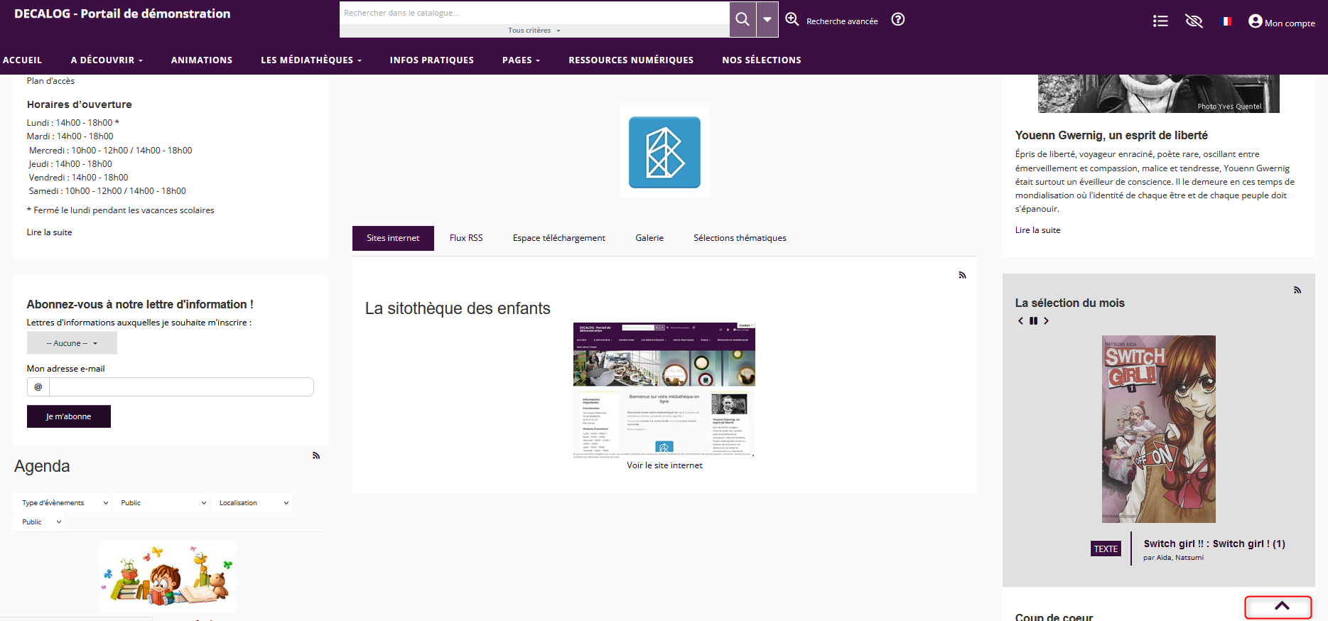Click the magnifying glass search button
This screenshot has height=621, width=1328.
click(742, 19)
